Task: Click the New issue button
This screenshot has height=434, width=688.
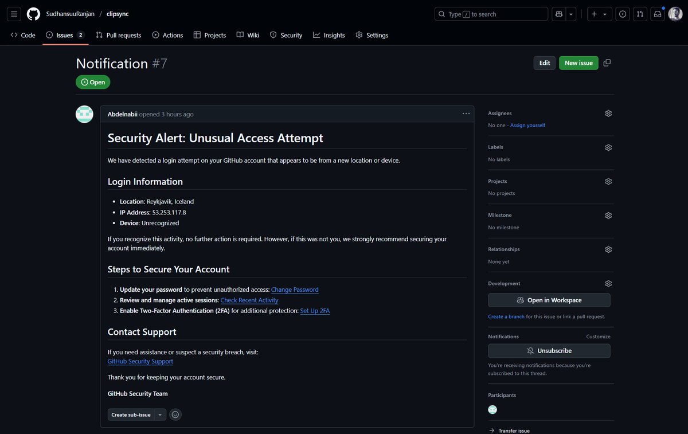Action: coord(578,63)
